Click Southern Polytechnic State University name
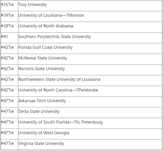Image resolution: width=163 pixels, height=151 pixels. [x=54, y=37]
